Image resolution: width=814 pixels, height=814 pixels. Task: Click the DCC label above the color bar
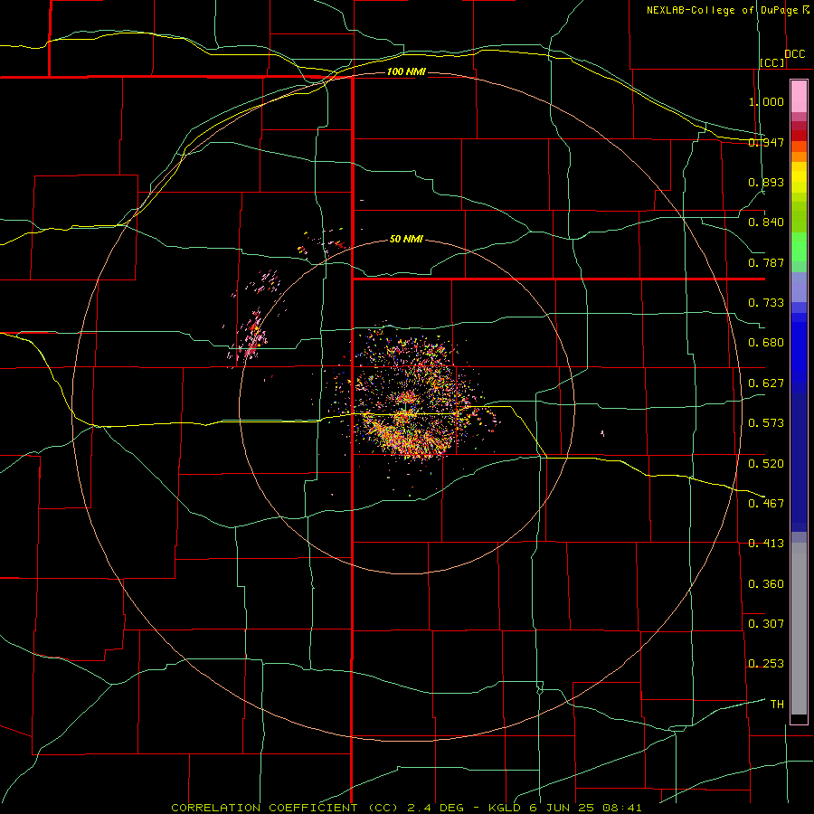tap(794, 54)
